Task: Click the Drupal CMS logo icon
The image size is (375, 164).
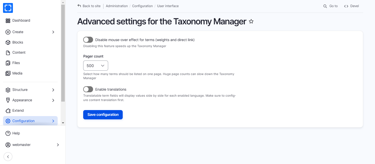Action: [x=8, y=8]
